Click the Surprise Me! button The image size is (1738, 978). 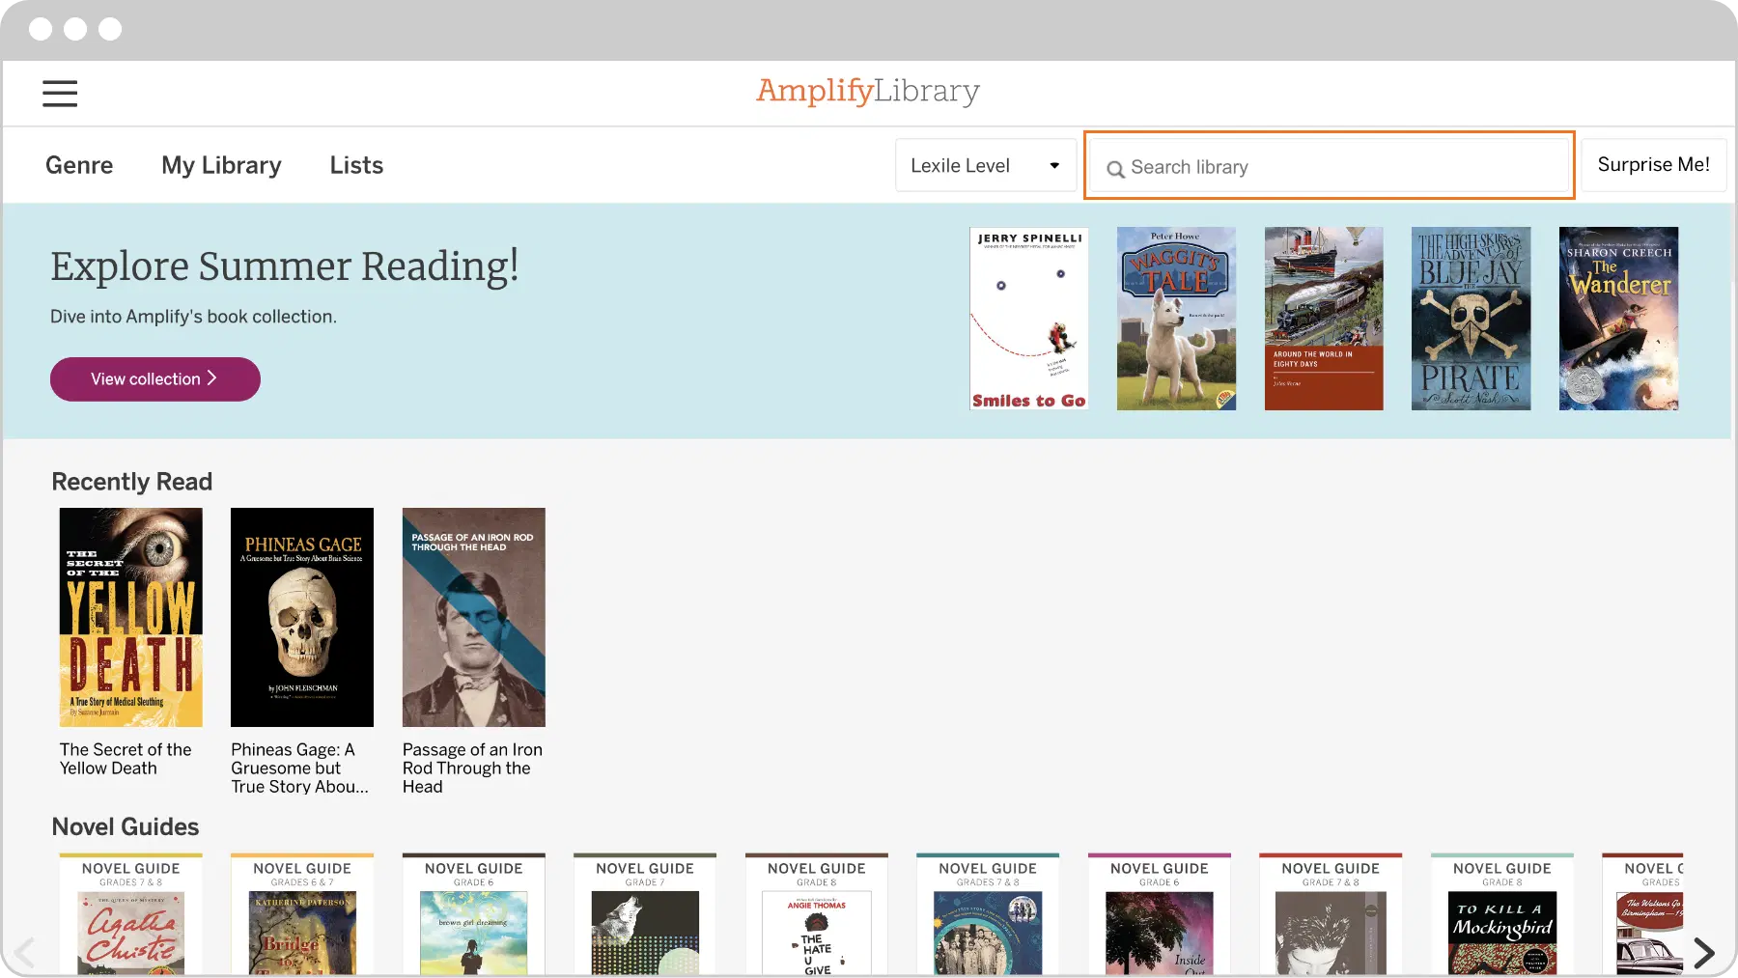coord(1653,165)
